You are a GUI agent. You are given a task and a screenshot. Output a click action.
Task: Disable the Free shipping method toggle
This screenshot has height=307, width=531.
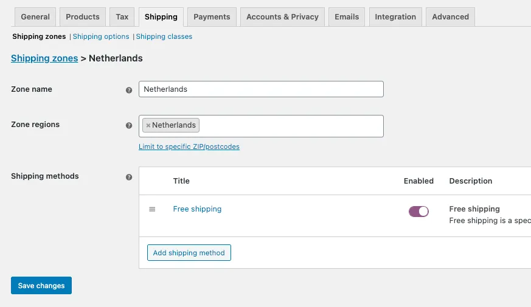(418, 212)
